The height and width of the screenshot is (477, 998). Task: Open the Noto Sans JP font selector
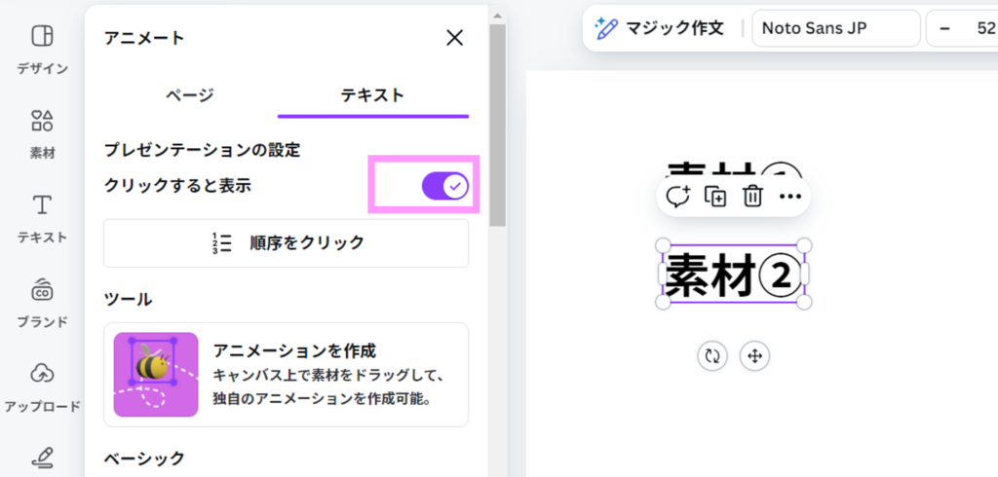click(835, 28)
